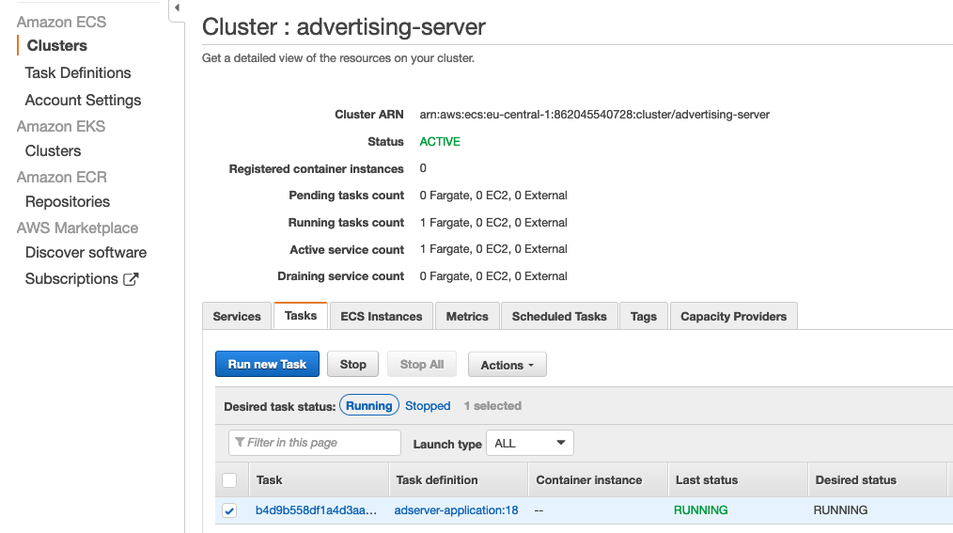Open task link b4d9b558df1a4d3aa

pos(316,509)
